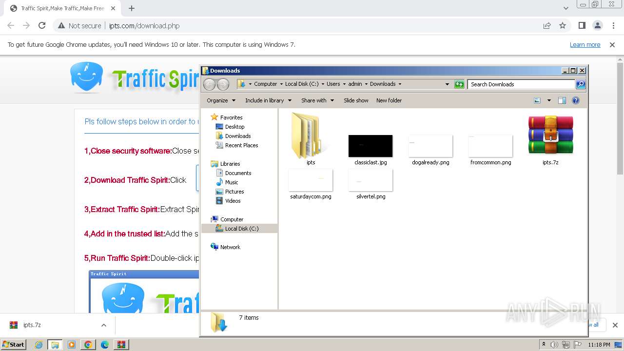Click Computer in the address breadcrumb

(x=265, y=84)
